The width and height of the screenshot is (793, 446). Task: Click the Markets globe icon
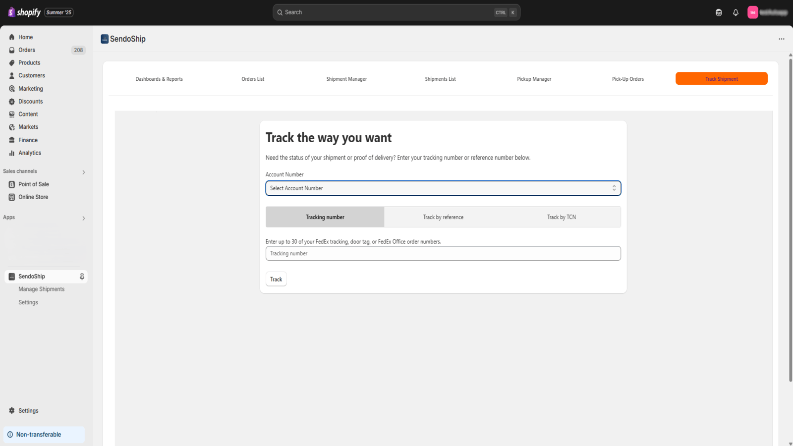pyautogui.click(x=12, y=127)
